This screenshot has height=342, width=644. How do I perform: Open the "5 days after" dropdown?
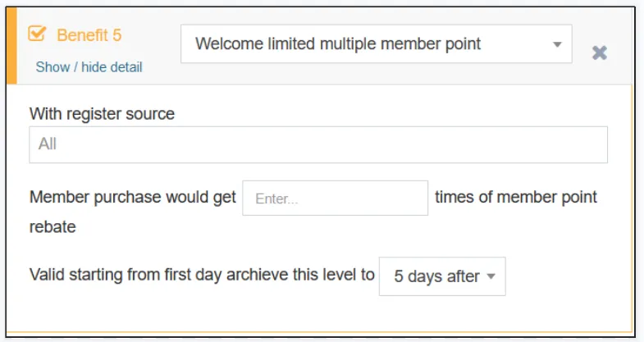[442, 276]
